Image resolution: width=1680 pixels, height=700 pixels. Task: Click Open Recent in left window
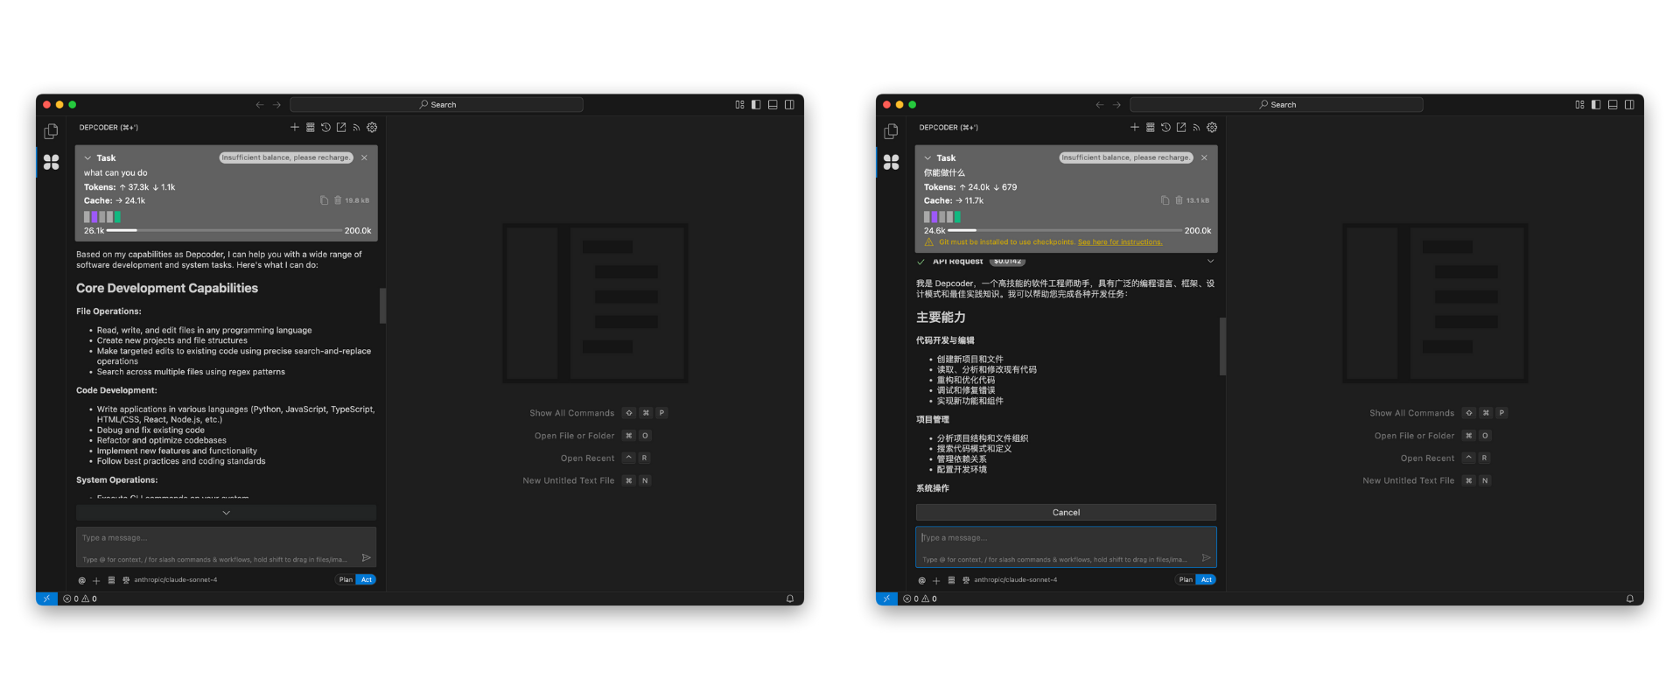pos(587,458)
